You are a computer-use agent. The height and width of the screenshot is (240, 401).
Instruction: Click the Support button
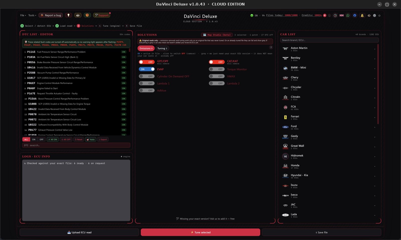click(x=102, y=15)
